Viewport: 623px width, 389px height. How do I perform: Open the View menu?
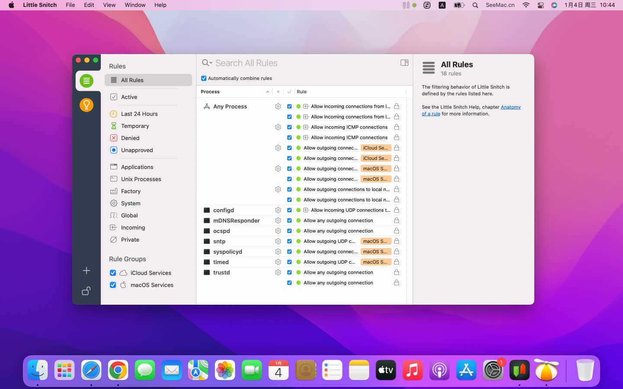click(x=109, y=5)
